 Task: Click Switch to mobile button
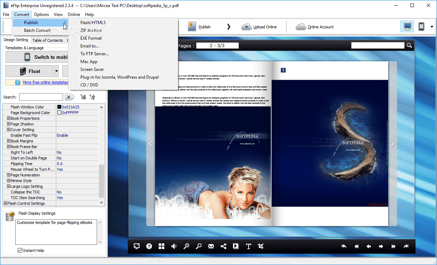[x=37, y=57]
